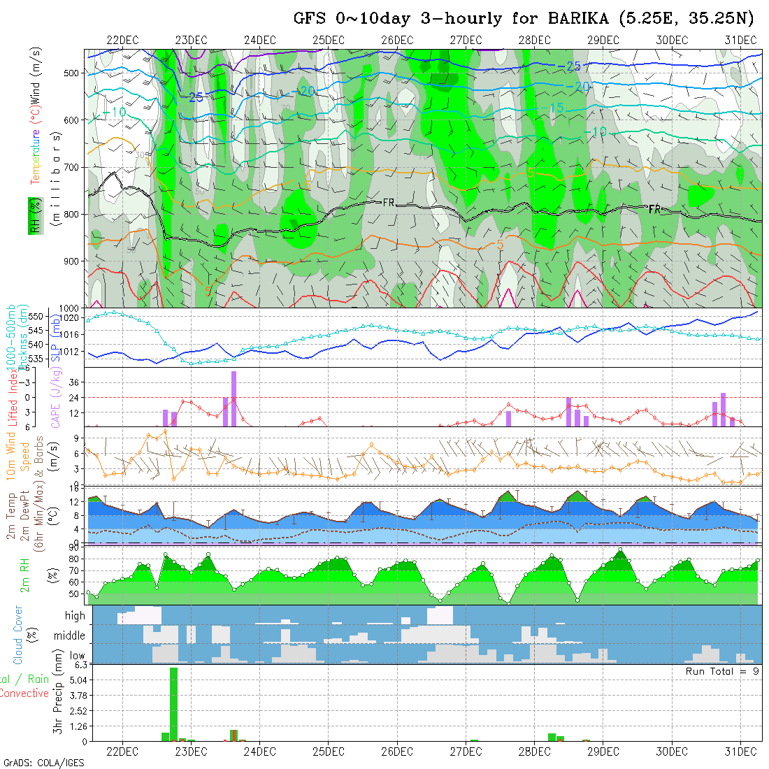Click the "low" cloud cover row label
Screen dimensions: 769x769
[x=77, y=656]
